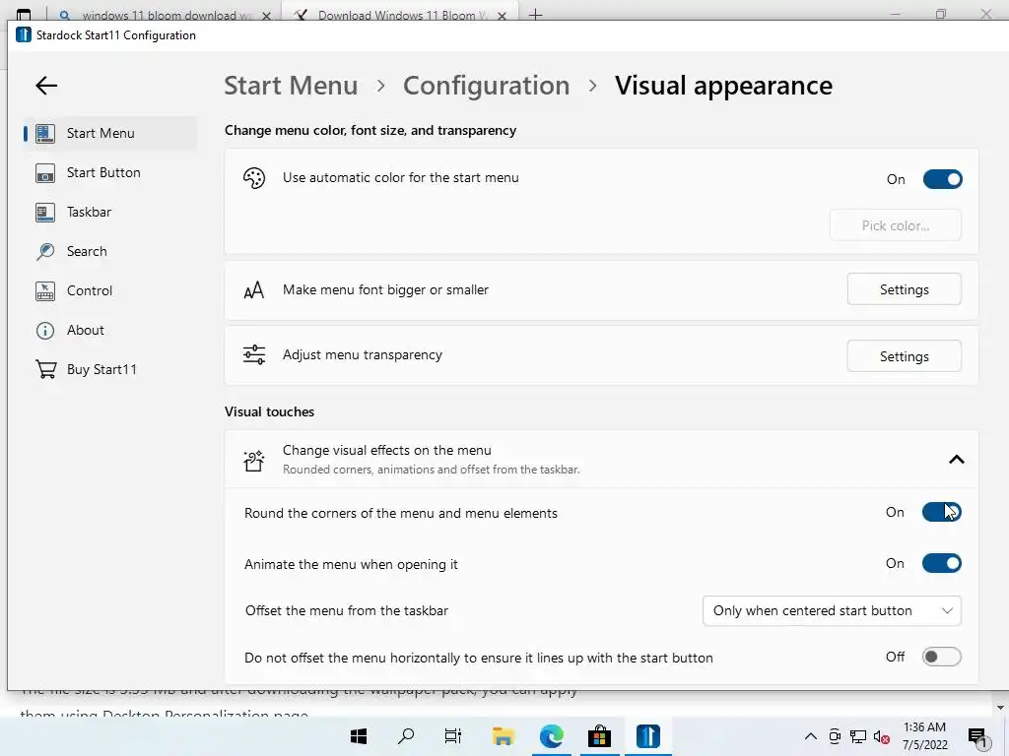
Task: Open File Explorer from taskbar
Action: (504, 736)
